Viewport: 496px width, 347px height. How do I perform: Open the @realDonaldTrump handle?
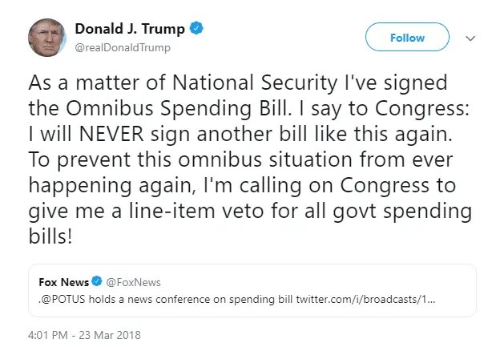coord(123,47)
